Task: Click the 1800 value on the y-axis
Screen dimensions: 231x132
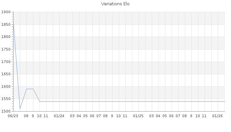Action: [6, 37]
